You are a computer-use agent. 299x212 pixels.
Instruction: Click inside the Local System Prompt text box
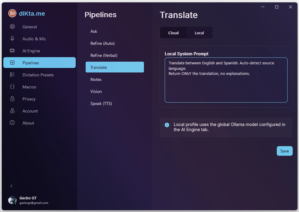pos(226,80)
